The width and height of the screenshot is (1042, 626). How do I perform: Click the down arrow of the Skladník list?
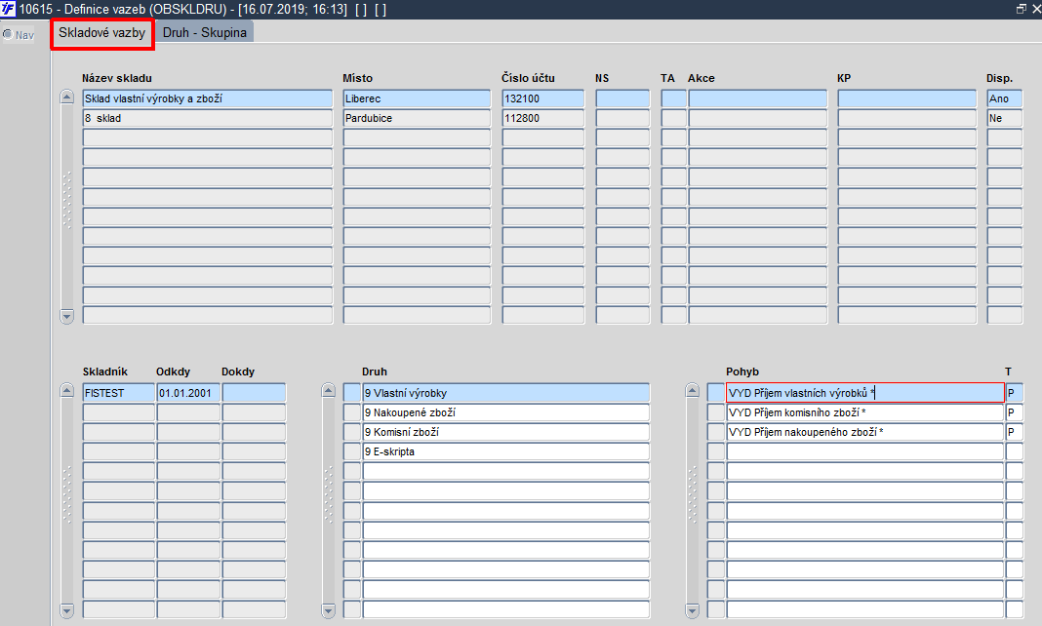tap(66, 610)
